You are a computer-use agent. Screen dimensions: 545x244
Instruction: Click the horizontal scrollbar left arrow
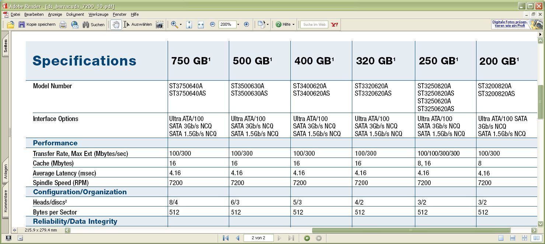click(x=67, y=230)
